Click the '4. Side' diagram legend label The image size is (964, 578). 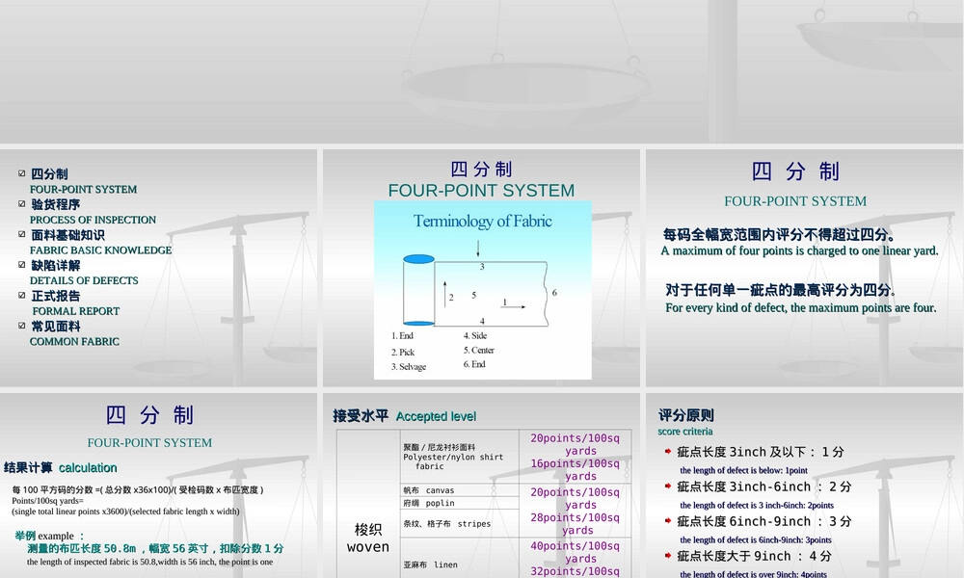point(475,335)
